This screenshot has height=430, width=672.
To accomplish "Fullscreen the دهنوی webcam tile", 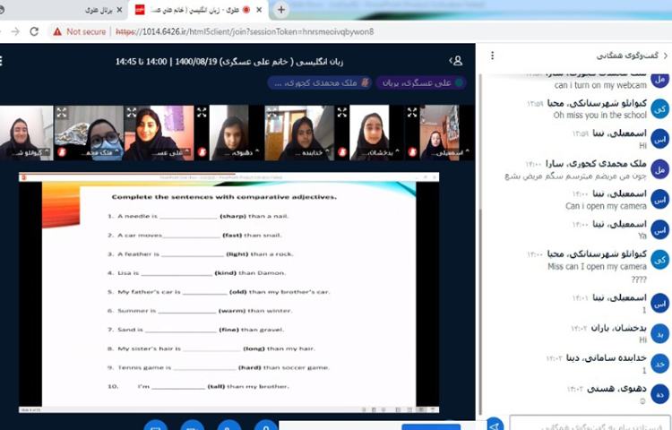I will point(202,113).
